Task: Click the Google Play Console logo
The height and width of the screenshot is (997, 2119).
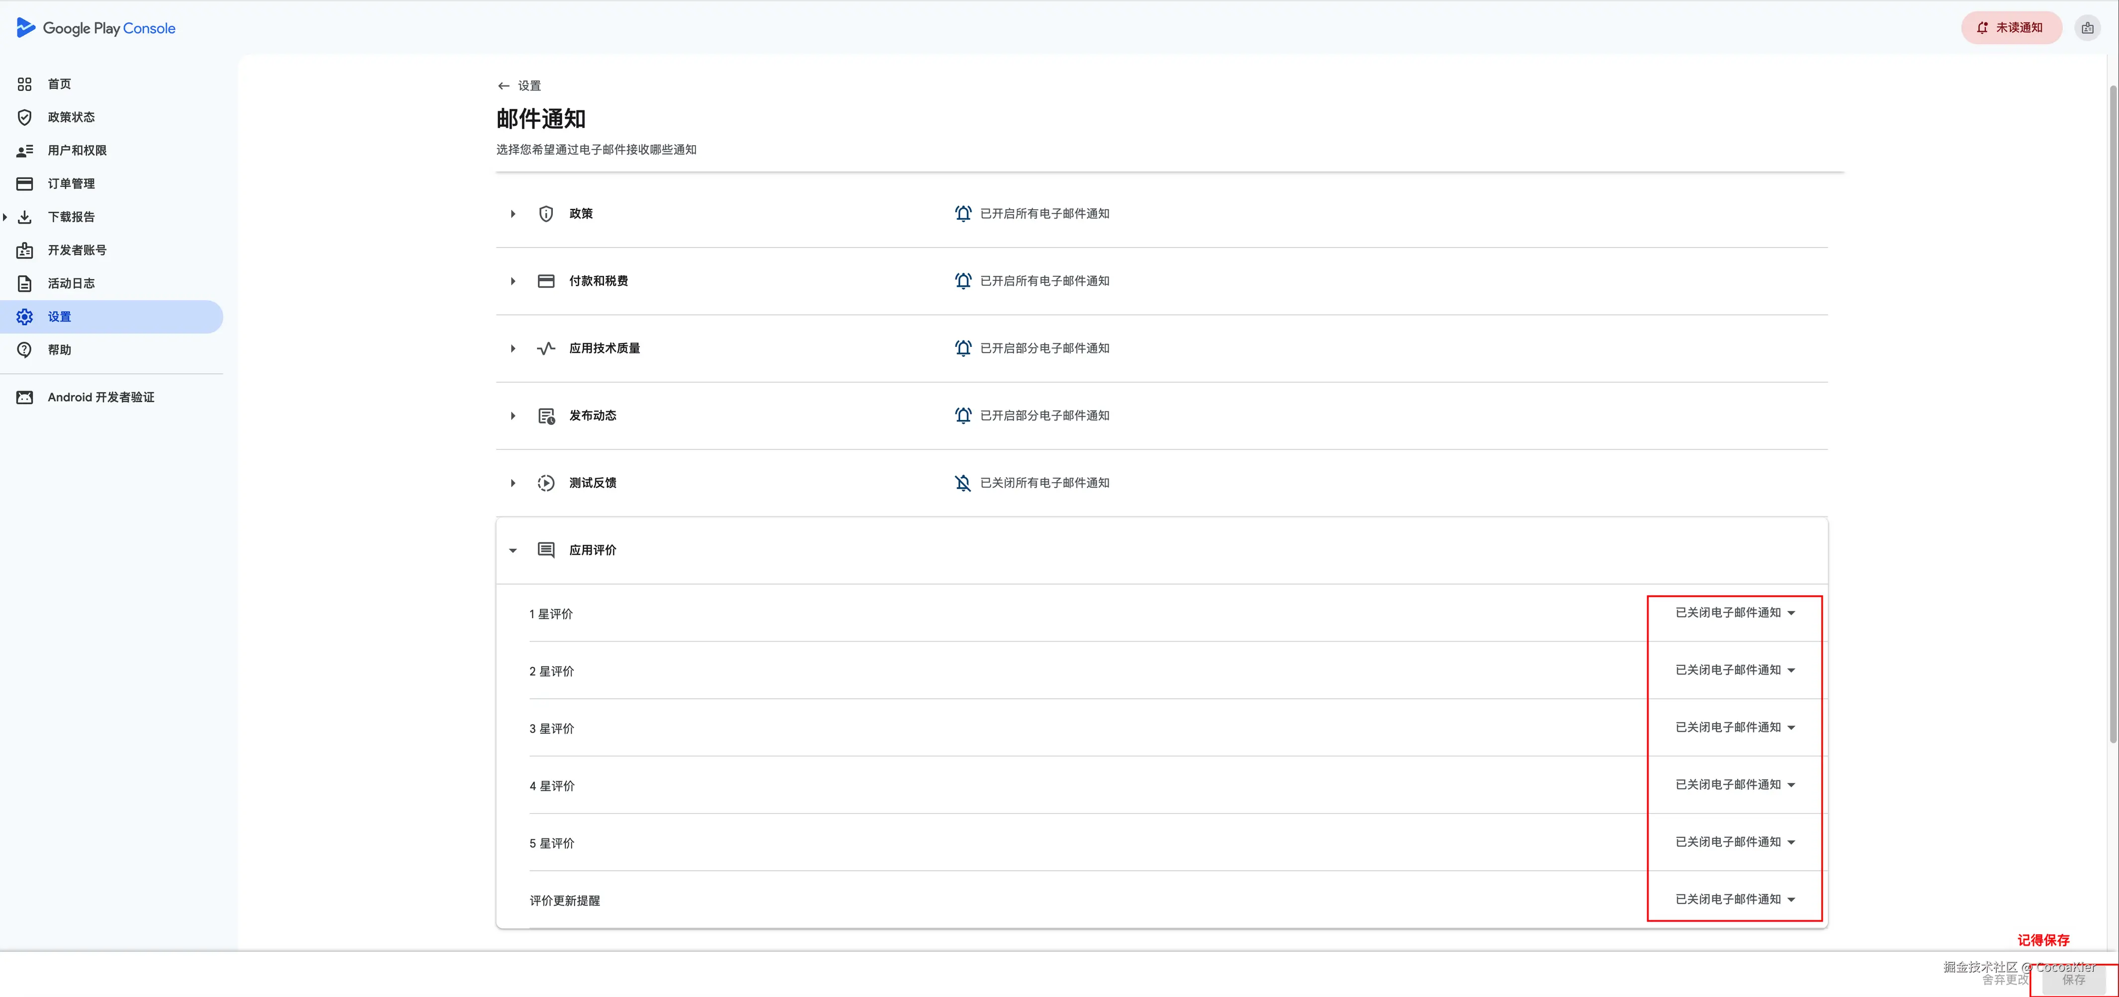Action: [x=95, y=28]
